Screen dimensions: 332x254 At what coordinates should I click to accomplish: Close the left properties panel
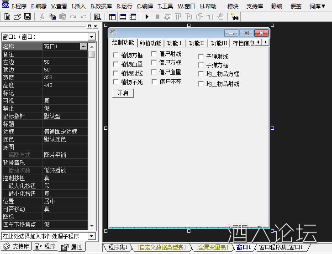pos(95,26)
